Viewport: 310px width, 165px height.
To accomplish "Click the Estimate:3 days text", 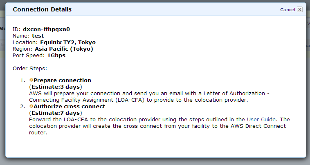I will 56,87.
